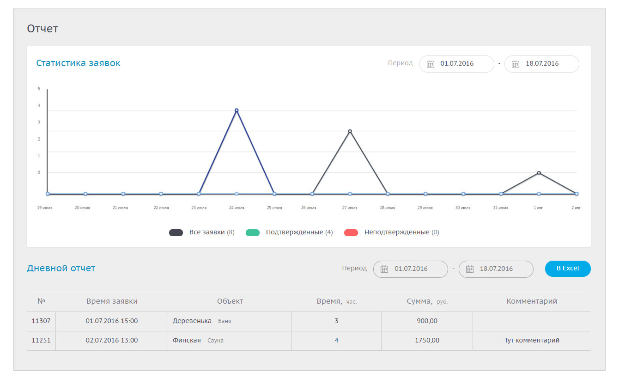Click the Время заявки column header
Image resolution: width=619 pixels, height=379 pixels.
pos(112,301)
